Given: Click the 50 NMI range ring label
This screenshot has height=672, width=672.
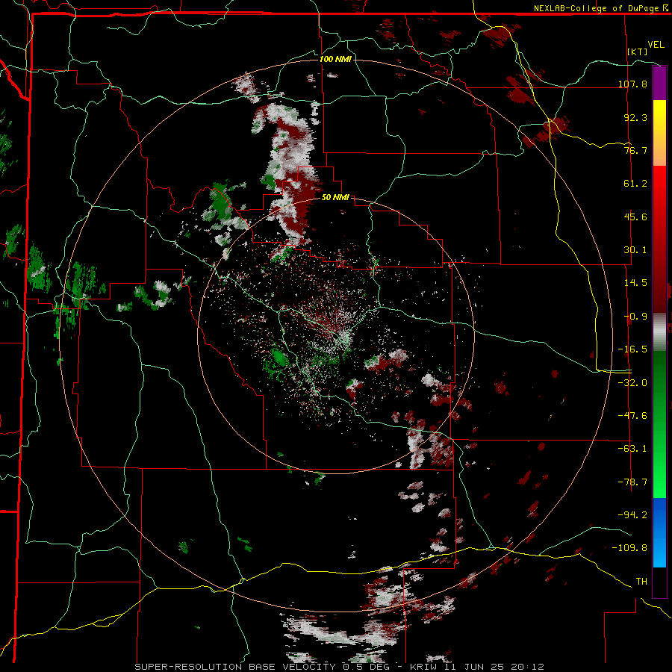Looking at the screenshot, I should pos(335,197).
